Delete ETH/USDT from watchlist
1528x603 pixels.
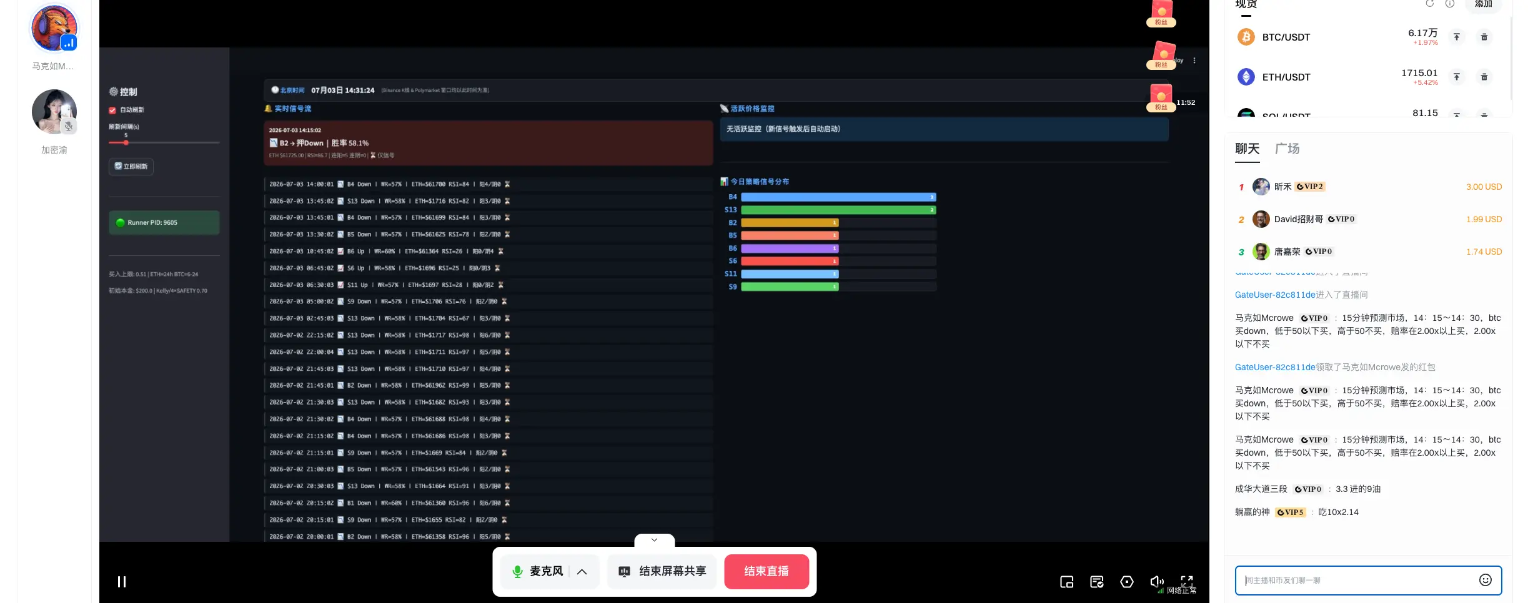[x=1484, y=77]
